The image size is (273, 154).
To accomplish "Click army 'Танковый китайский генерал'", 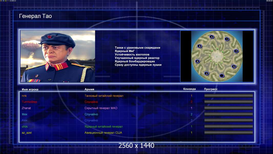I will pos(104,96).
